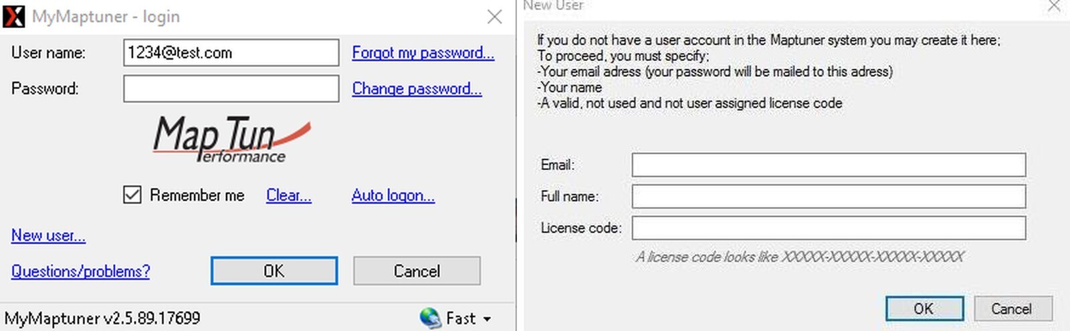Open the Change password link
The height and width of the screenshot is (331, 1070).
417,88
